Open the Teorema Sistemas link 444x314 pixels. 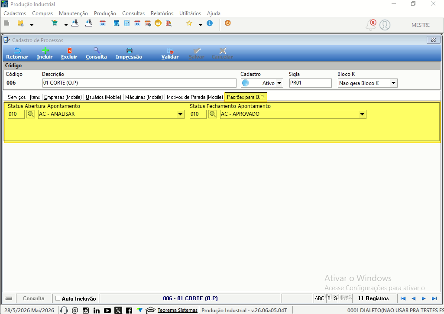(177, 310)
